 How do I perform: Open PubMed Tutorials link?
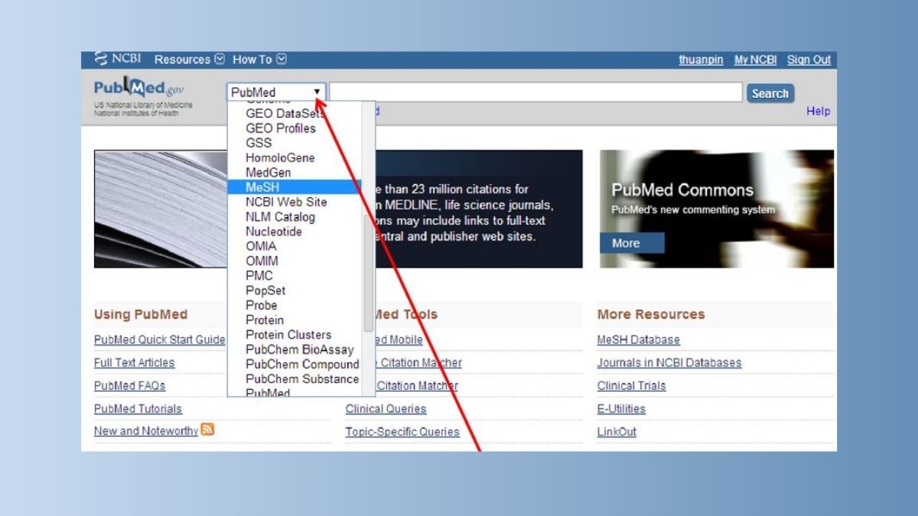pyautogui.click(x=138, y=408)
